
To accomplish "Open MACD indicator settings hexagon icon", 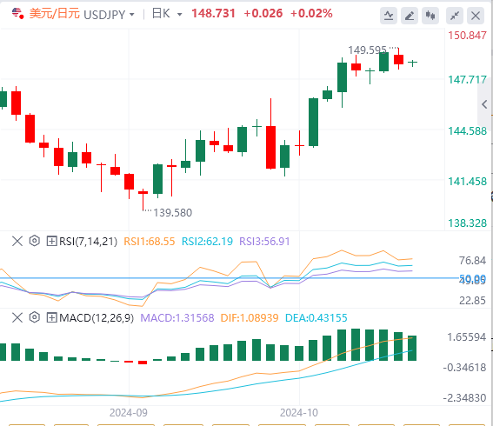I will (x=34, y=317).
